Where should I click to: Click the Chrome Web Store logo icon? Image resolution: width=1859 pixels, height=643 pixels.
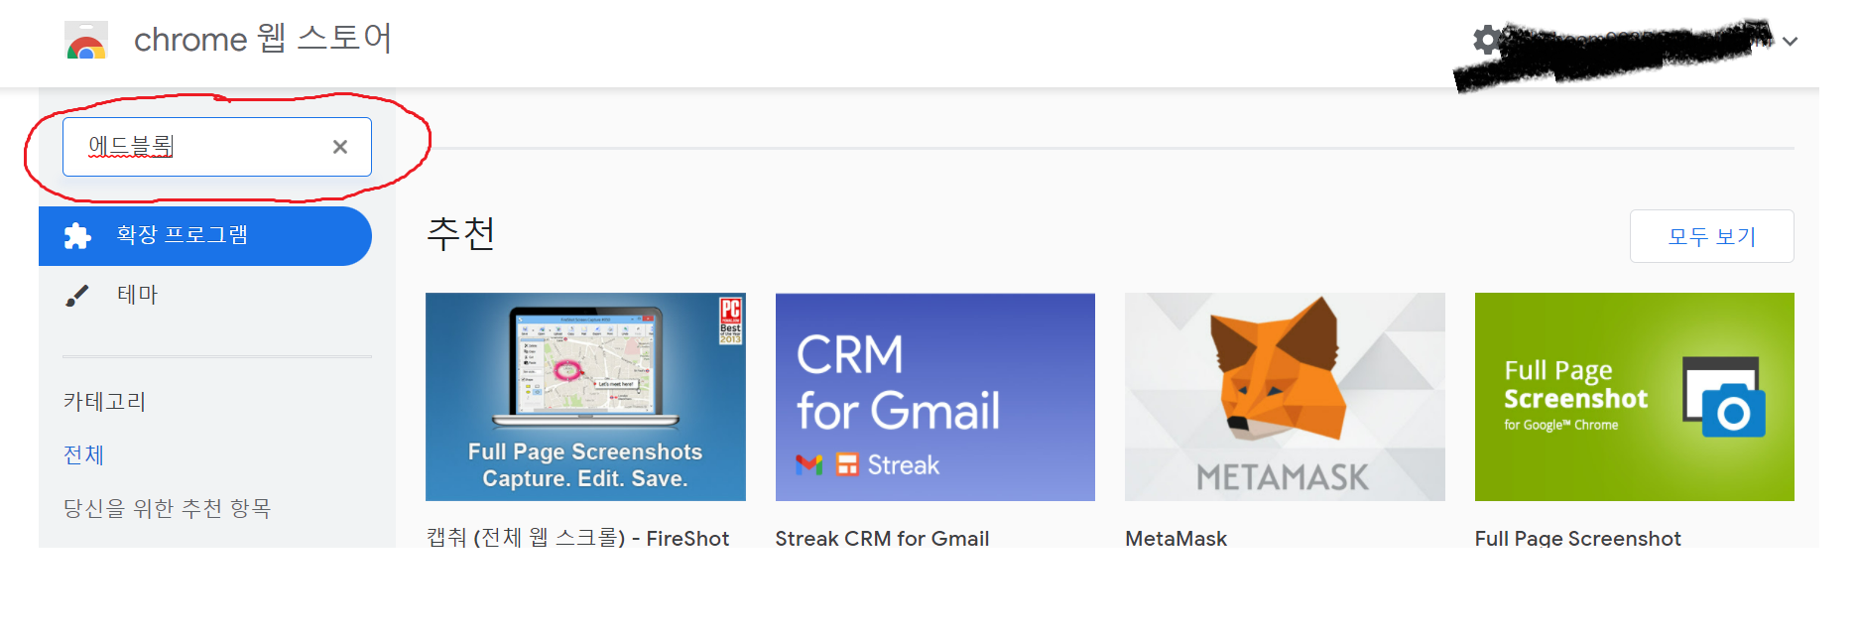[86, 40]
